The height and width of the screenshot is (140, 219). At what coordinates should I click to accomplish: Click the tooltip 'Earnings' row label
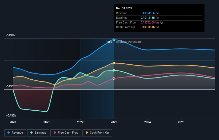tap(122, 18)
